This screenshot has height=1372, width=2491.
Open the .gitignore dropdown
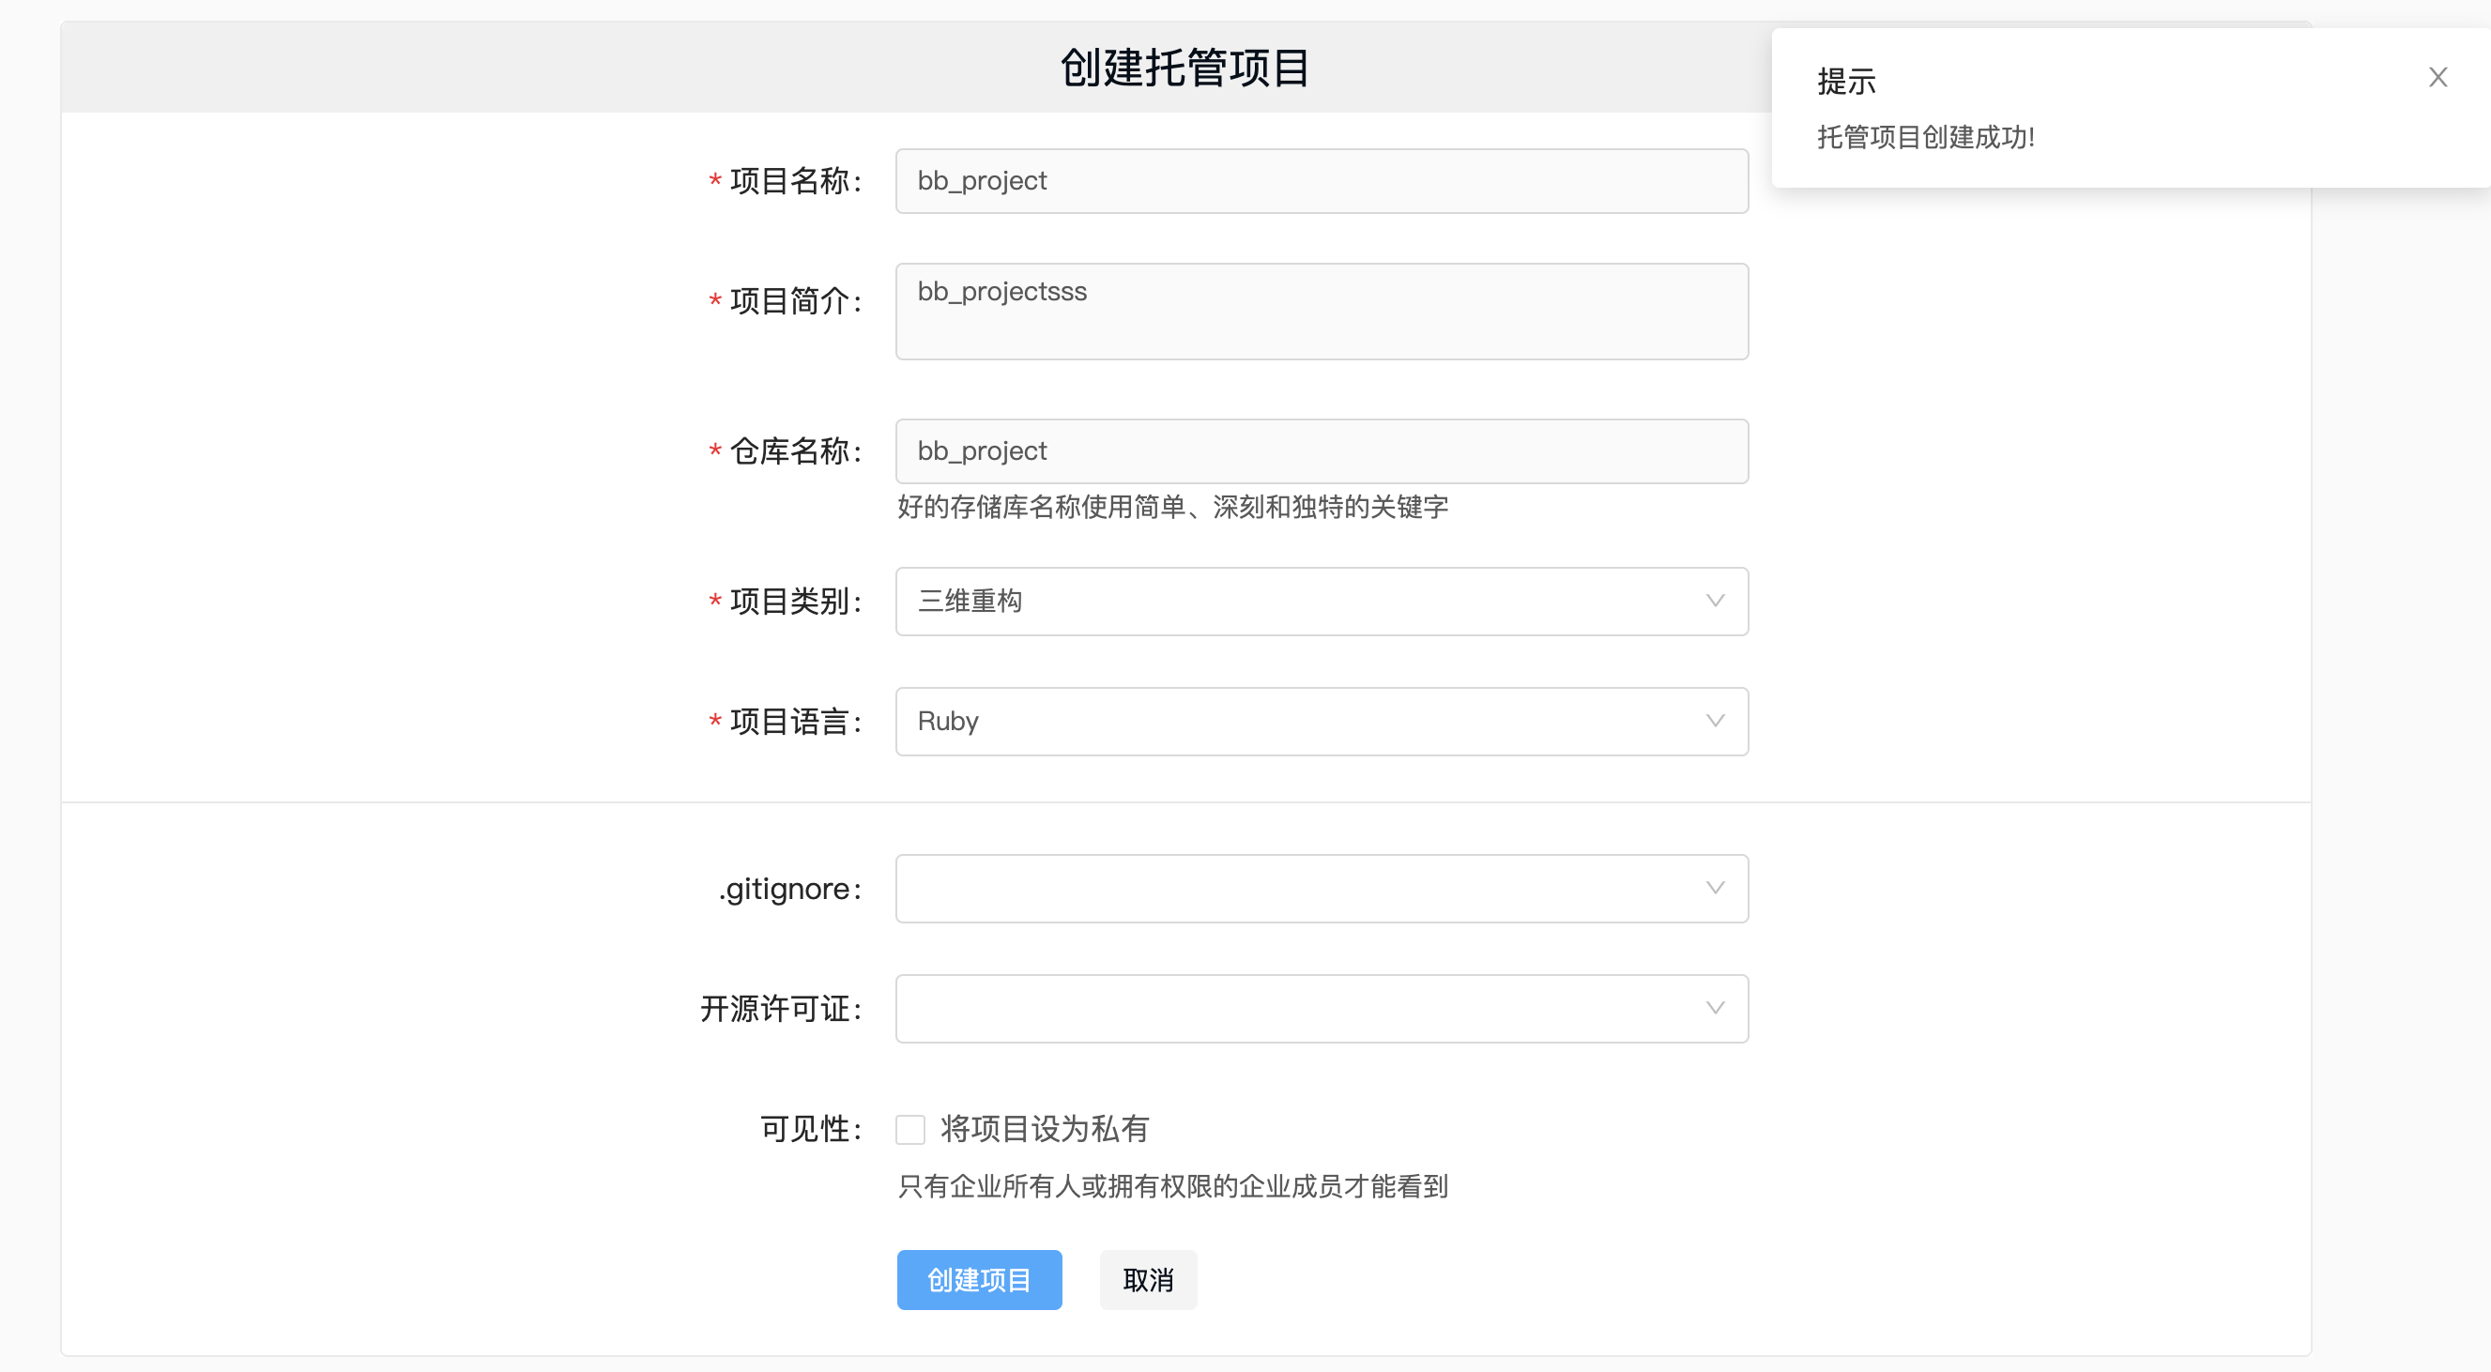[x=1321, y=889]
